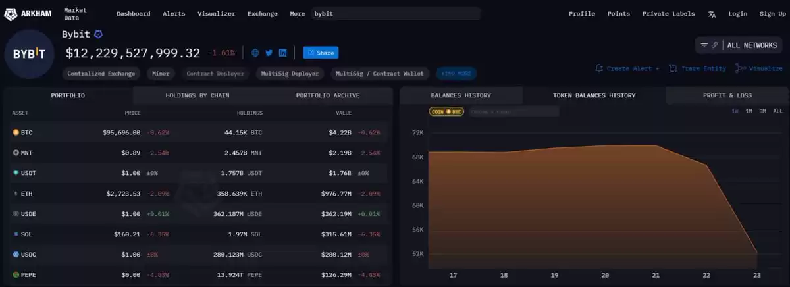Screen dimensions: 790x287
Task: Click the Trace Entity link text
Action: tap(704, 68)
